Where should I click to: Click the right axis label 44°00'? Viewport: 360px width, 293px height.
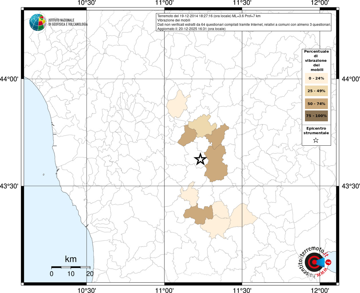click(x=351, y=79)
